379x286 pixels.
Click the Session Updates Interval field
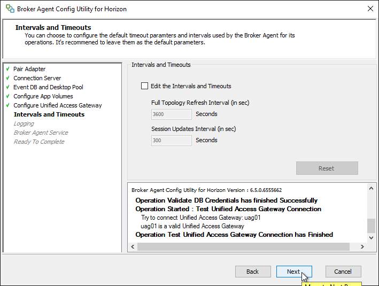(172, 140)
